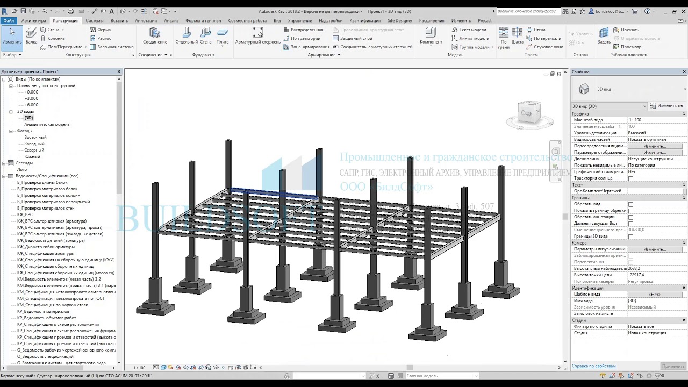The width and height of the screenshot is (688, 387).
Task: Click the <Нет> Шаблон вида button
Action: [x=655, y=295]
